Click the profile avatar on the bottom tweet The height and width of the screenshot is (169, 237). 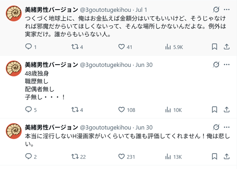point(14,131)
